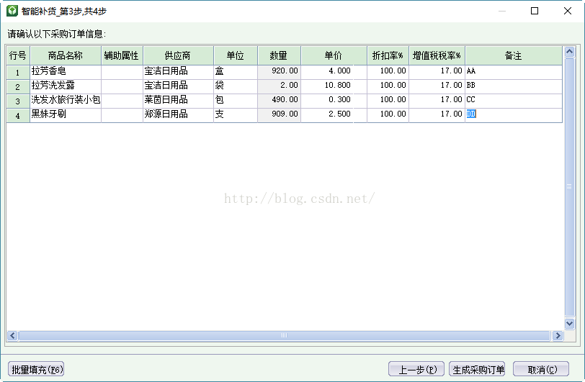Screen dimensions: 585x382
Task: Click quantity cell 909.00
Action: tap(279, 115)
